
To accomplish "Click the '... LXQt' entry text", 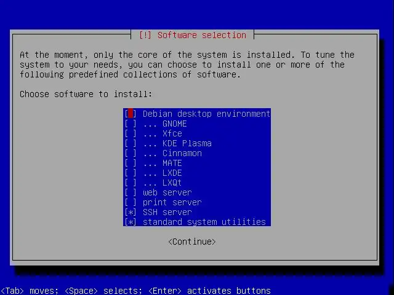I will click(x=163, y=183).
